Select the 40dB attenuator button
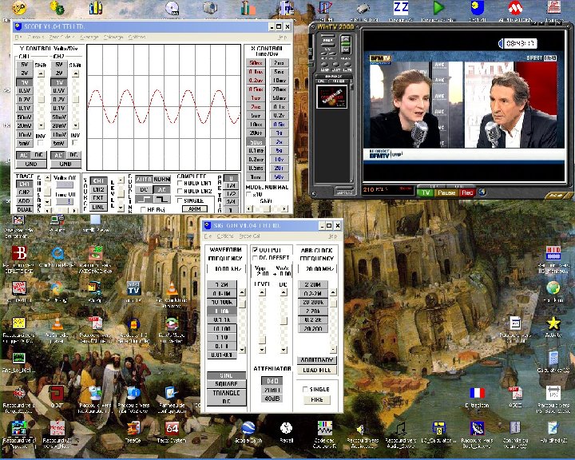This screenshot has width=575, height=460. point(272,399)
